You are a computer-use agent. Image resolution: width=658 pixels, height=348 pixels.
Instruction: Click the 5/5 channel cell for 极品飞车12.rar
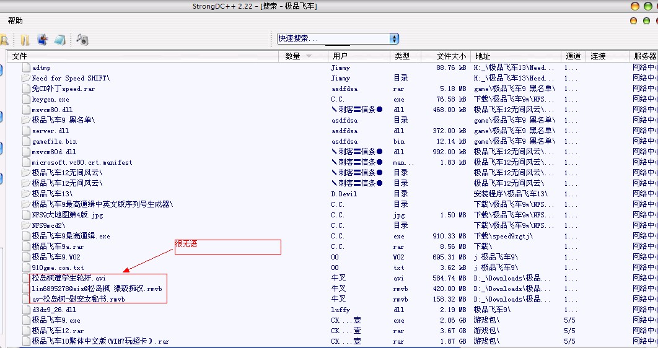(x=569, y=331)
